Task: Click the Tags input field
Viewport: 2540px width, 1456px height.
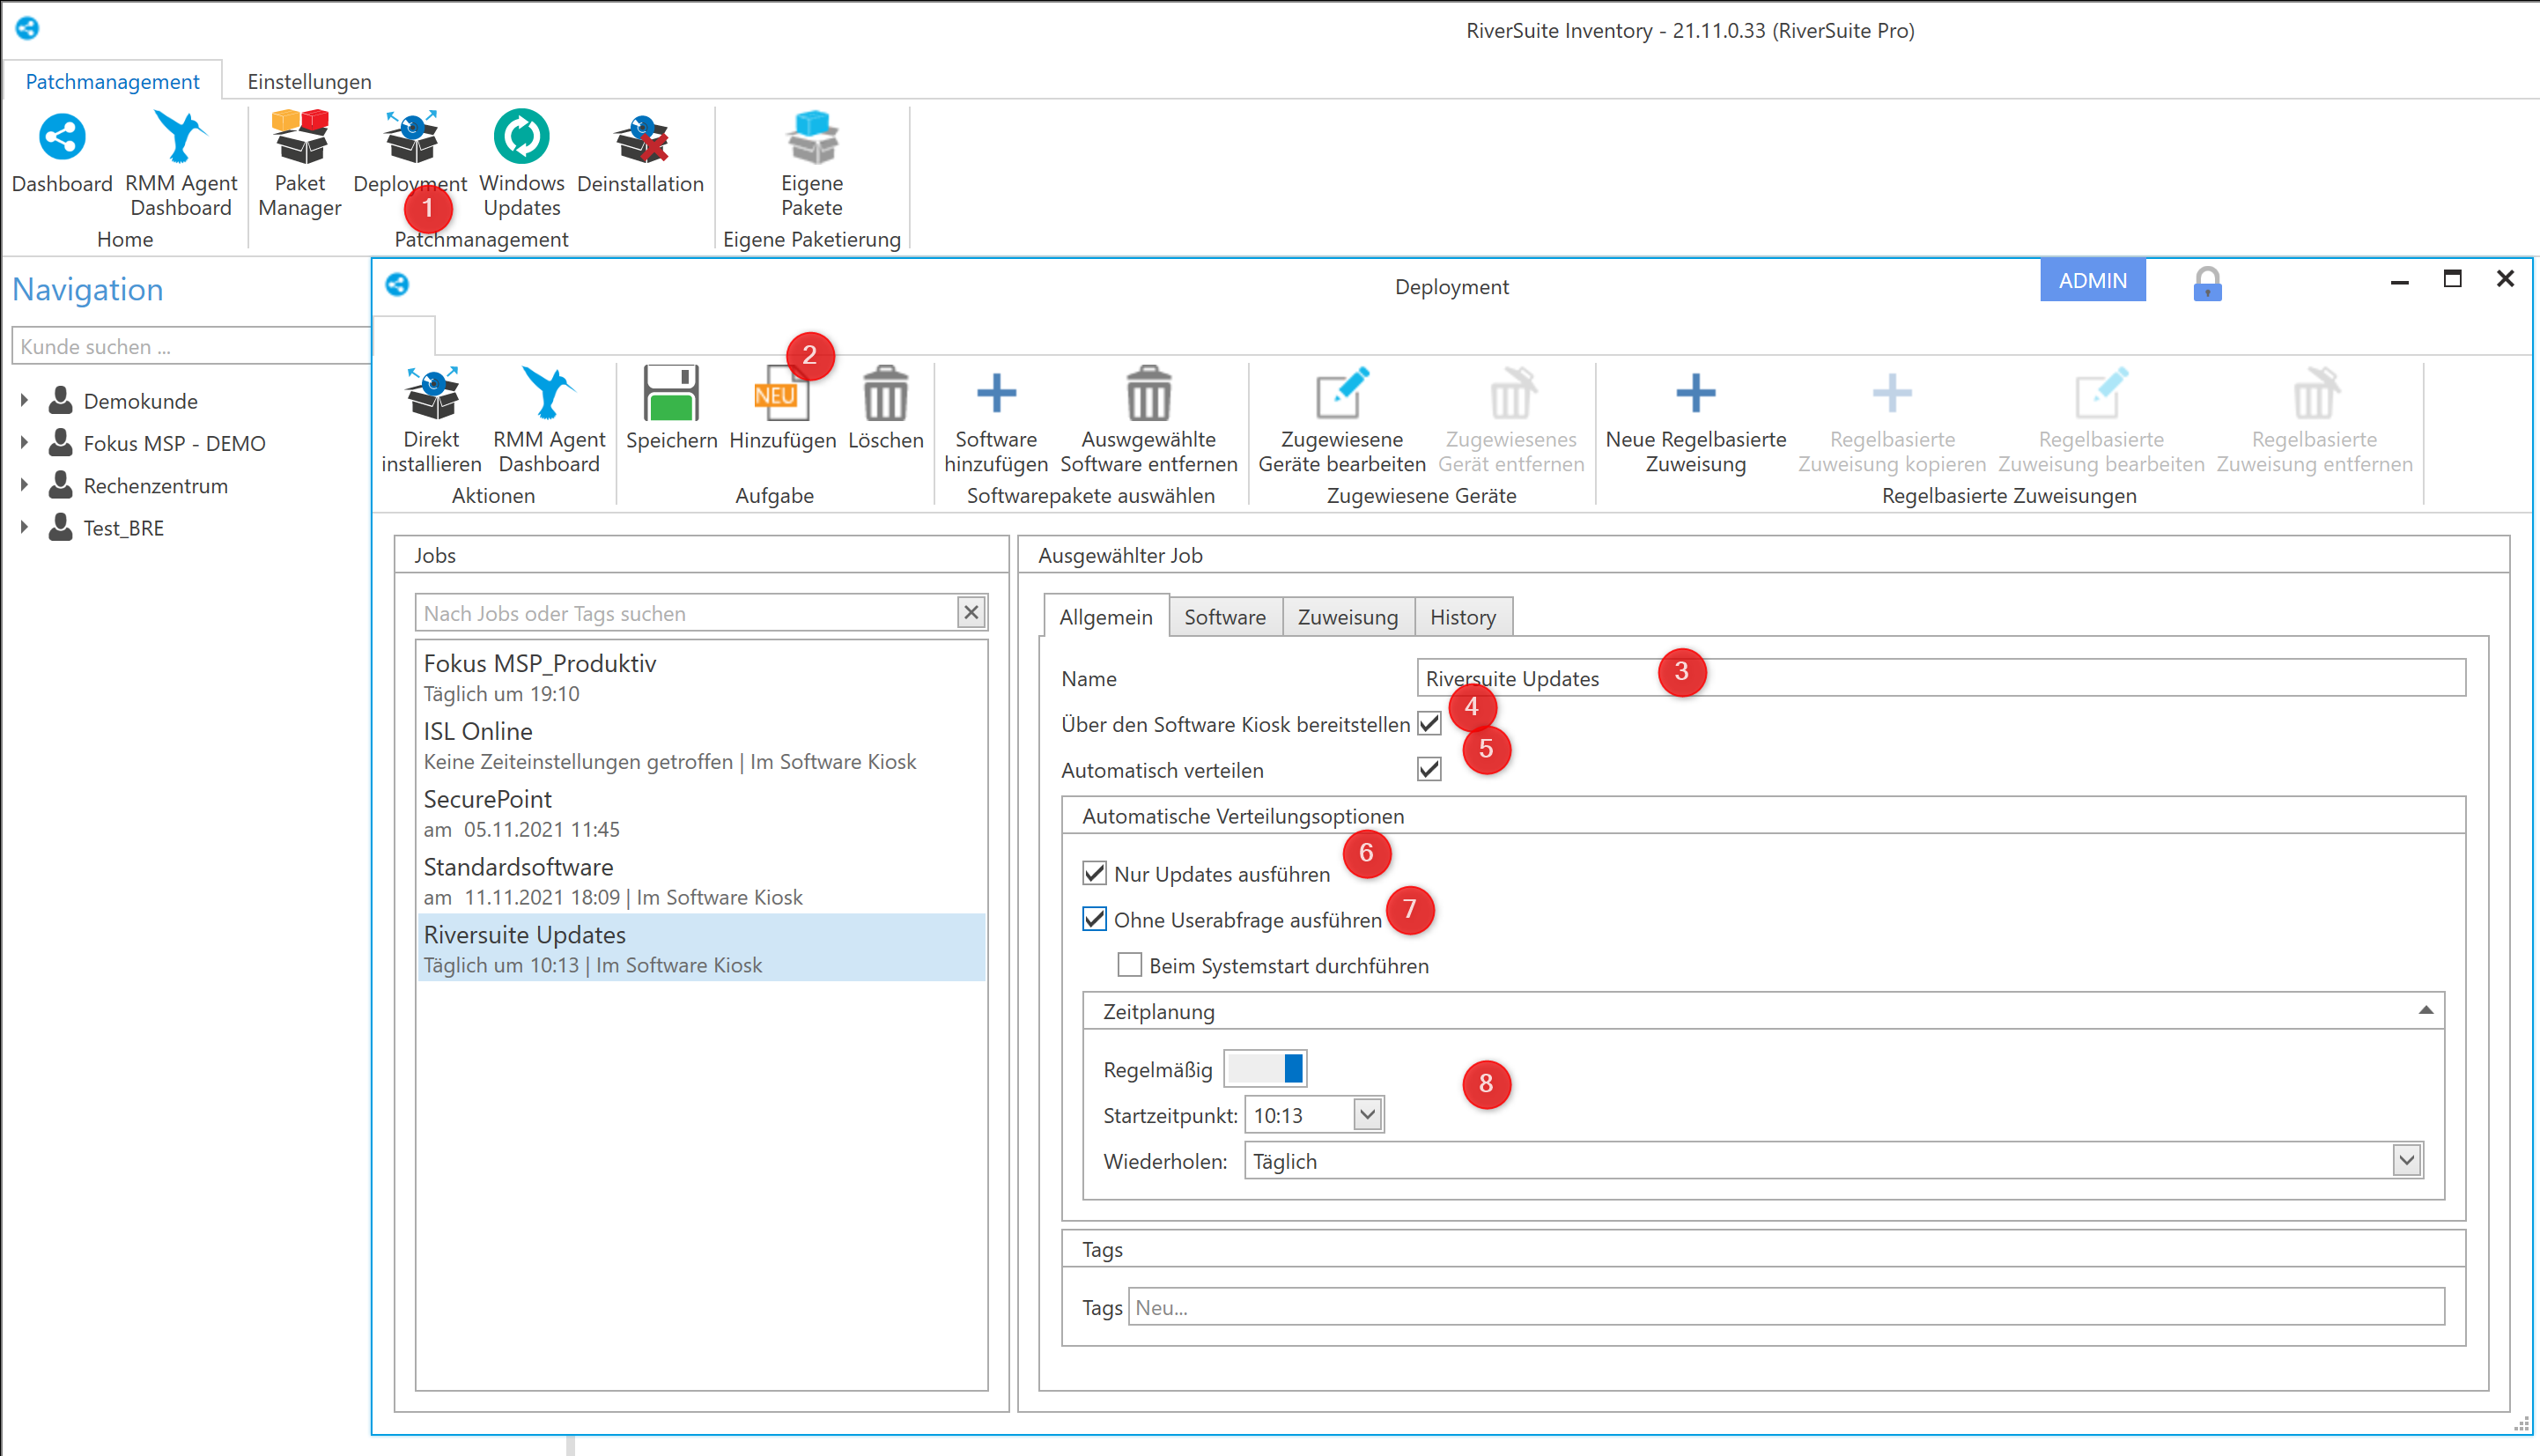Action: [1786, 1307]
